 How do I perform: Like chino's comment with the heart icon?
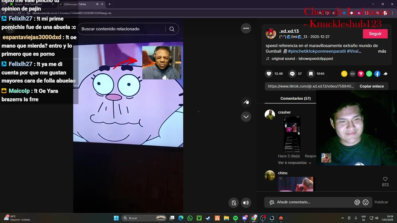(x=385, y=179)
